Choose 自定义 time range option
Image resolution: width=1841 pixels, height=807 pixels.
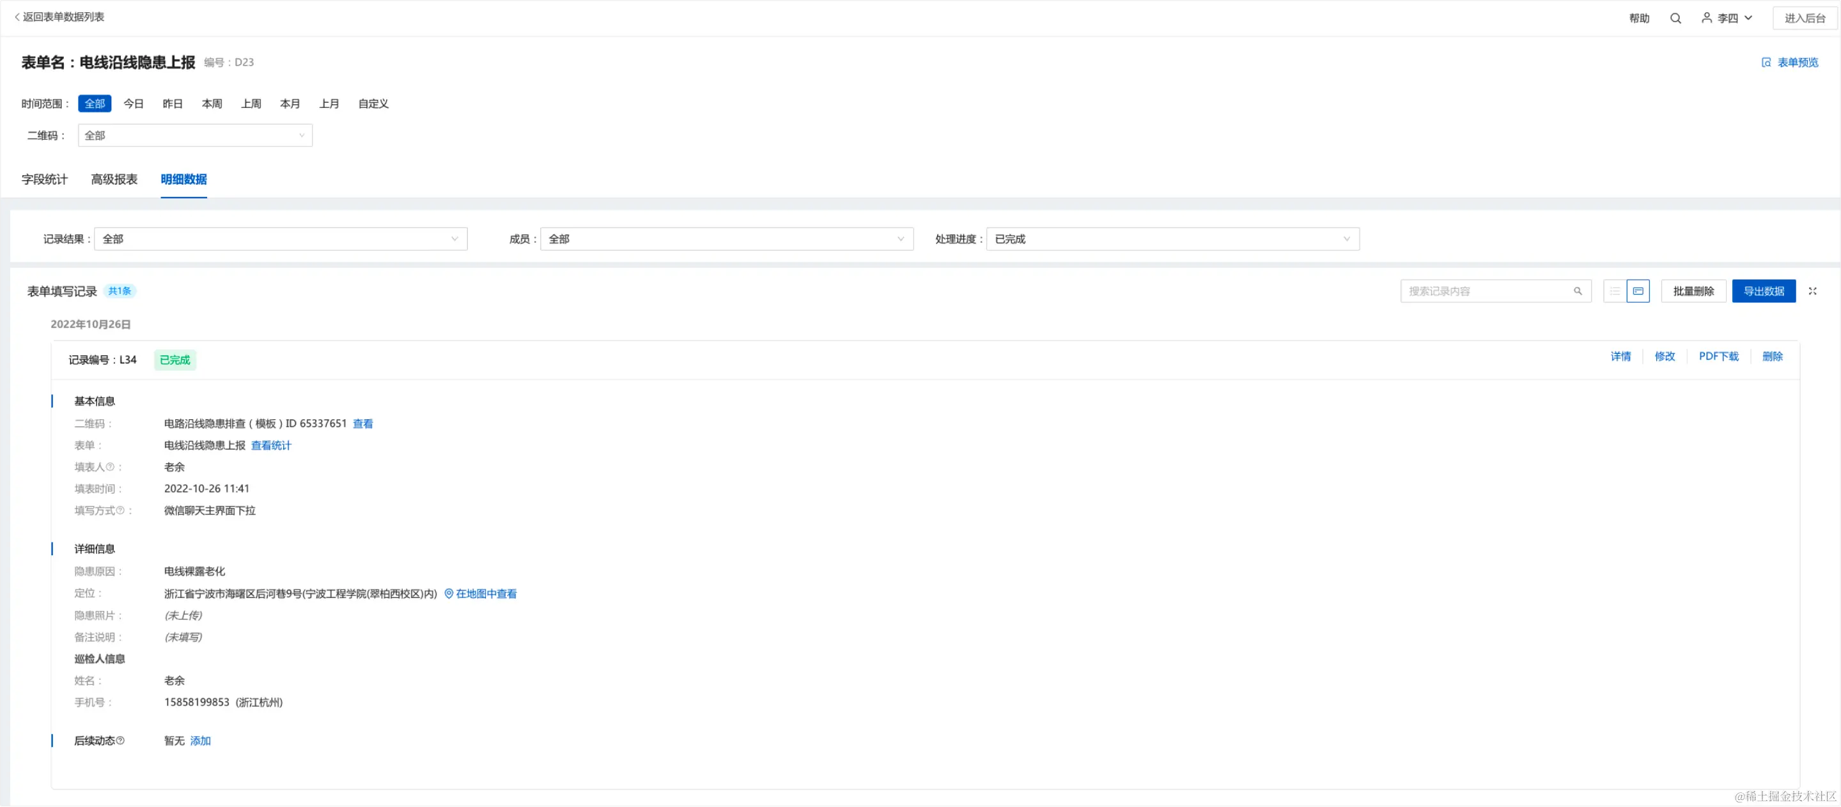pos(373,104)
